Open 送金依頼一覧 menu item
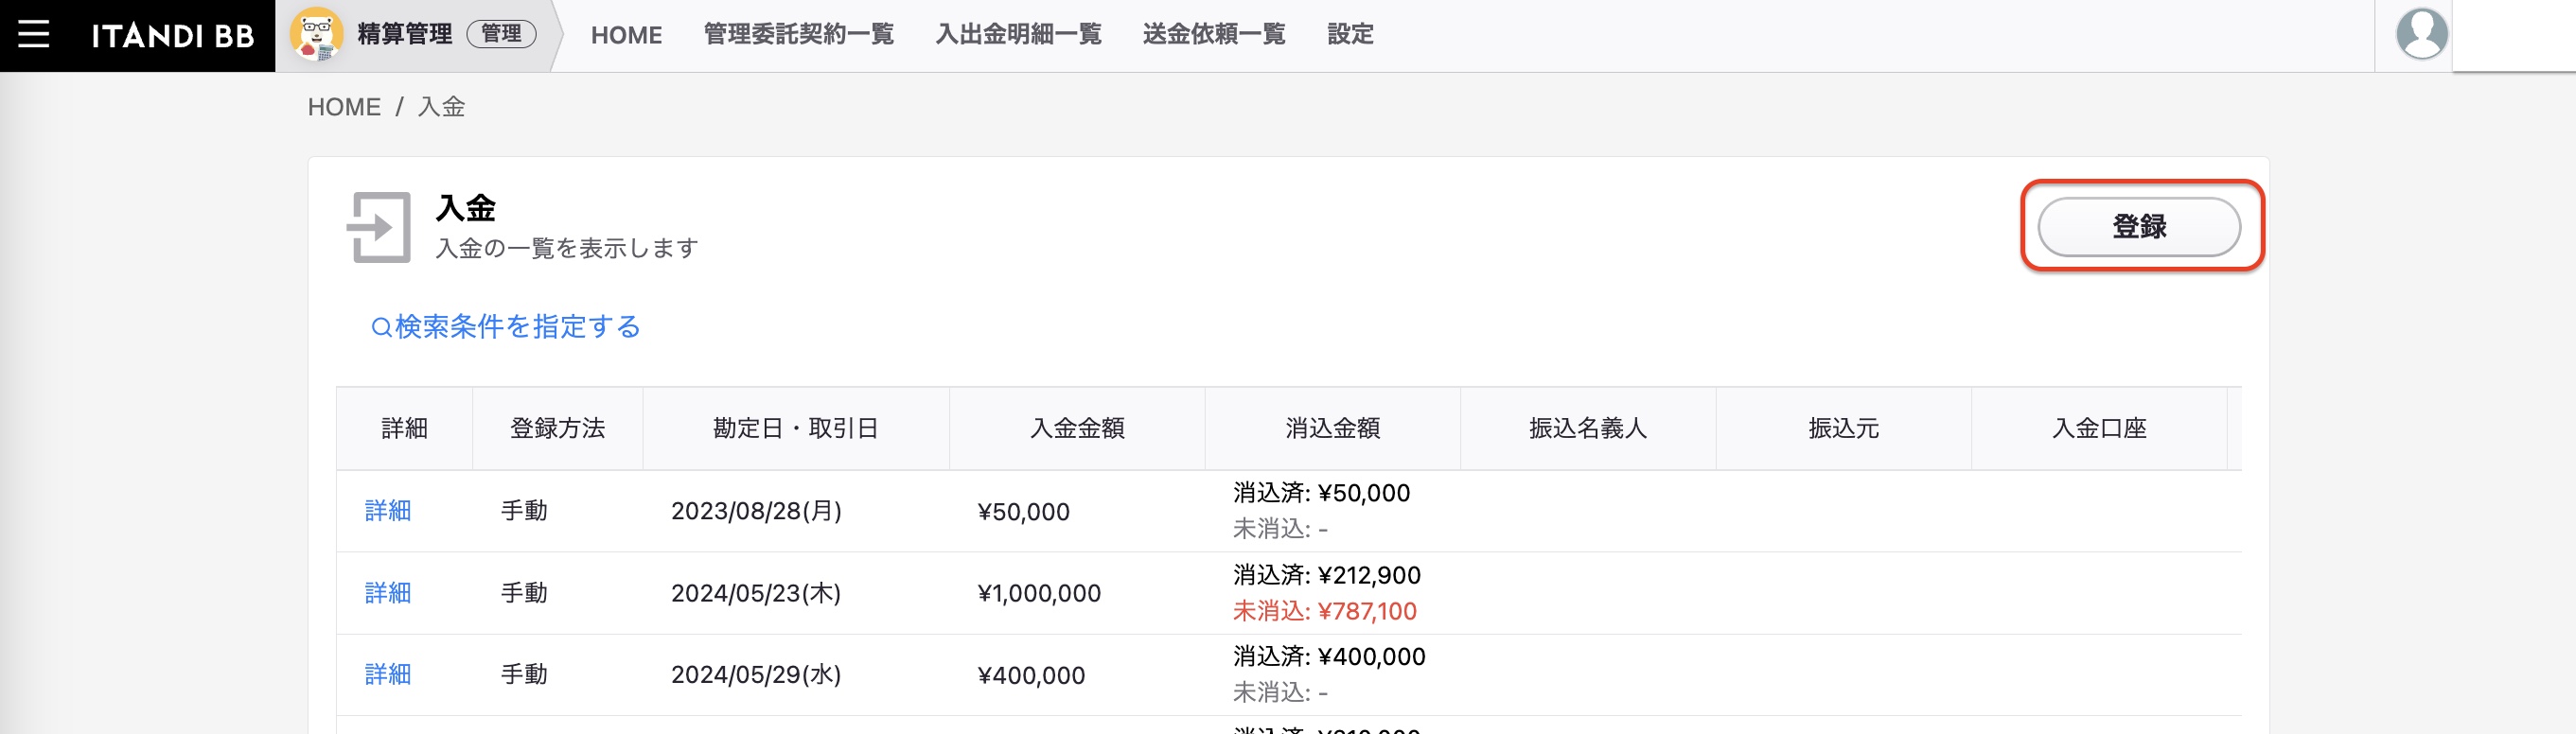Image resolution: width=2576 pixels, height=734 pixels. click(x=1214, y=35)
